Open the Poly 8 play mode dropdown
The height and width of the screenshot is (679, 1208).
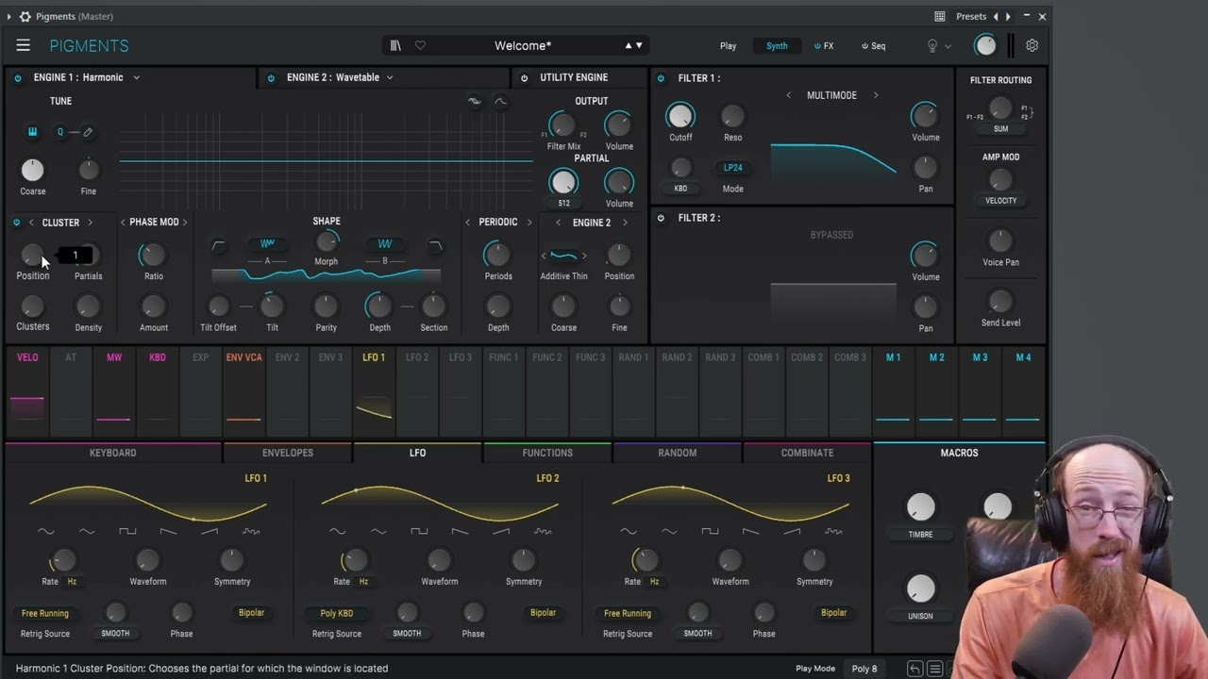[x=864, y=669]
